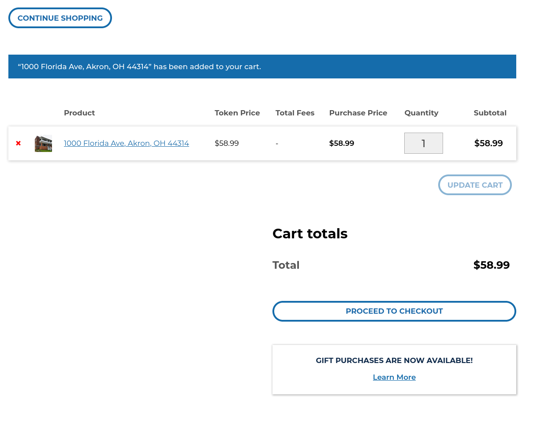Screen dimensions: 533x430
Task: Click the Quantity column header
Action: pyautogui.click(x=421, y=113)
